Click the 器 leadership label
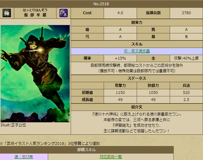 153,37
